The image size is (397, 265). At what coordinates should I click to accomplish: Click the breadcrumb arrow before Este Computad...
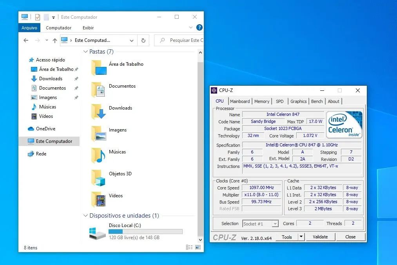[x=71, y=40]
